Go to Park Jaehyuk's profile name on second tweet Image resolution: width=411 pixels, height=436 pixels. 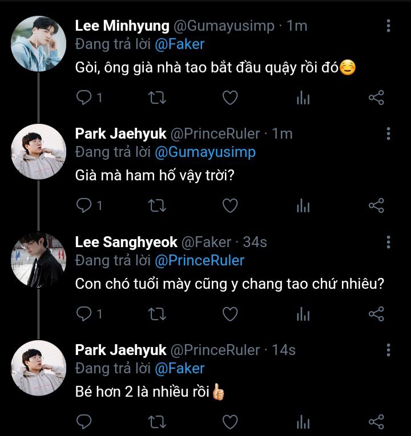[121, 134]
